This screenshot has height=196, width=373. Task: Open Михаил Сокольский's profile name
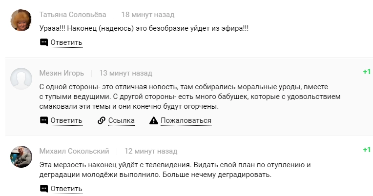pos(74,151)
